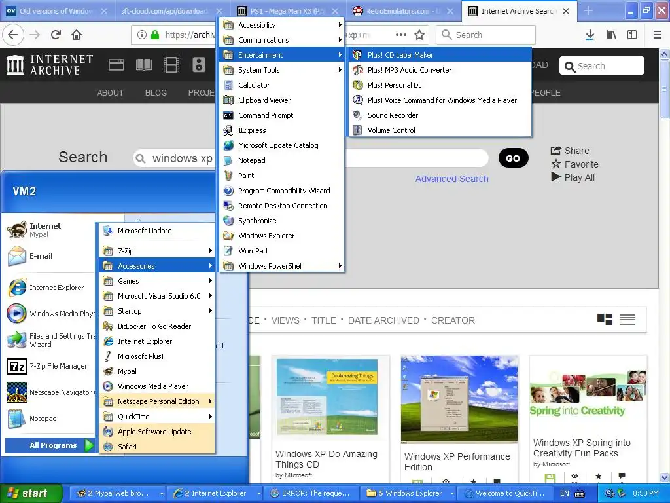Open Apple Software Update
Image resolution: width=670 pixels, height=503 pixels.
[x=157, y=432]
